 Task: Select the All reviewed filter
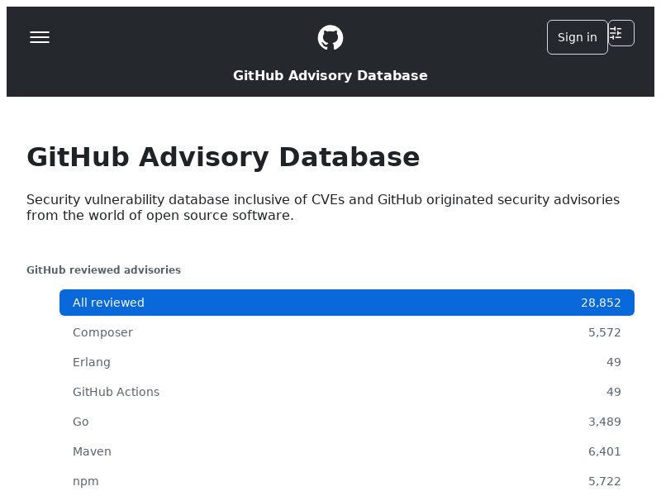pos(108,303)
